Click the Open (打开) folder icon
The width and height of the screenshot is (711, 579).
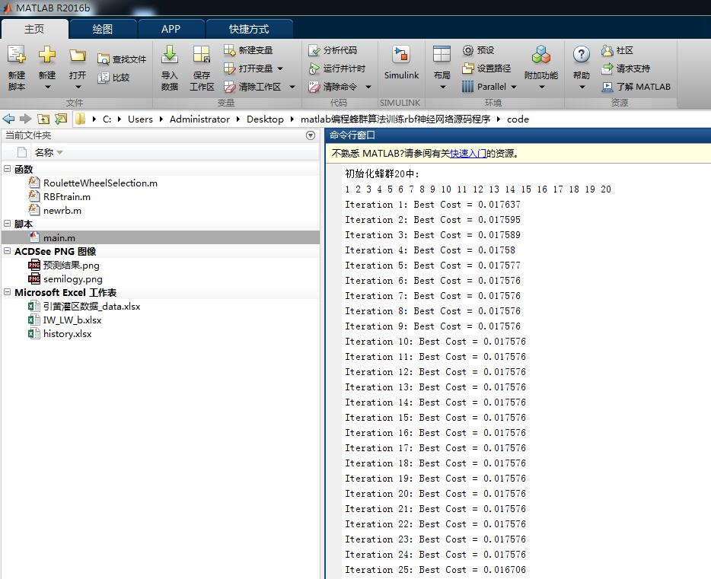(77, 56)
